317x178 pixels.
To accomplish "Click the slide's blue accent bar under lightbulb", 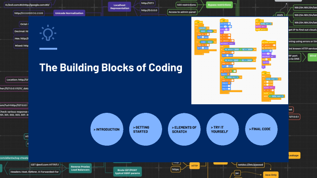I will [x=48, y=49].
